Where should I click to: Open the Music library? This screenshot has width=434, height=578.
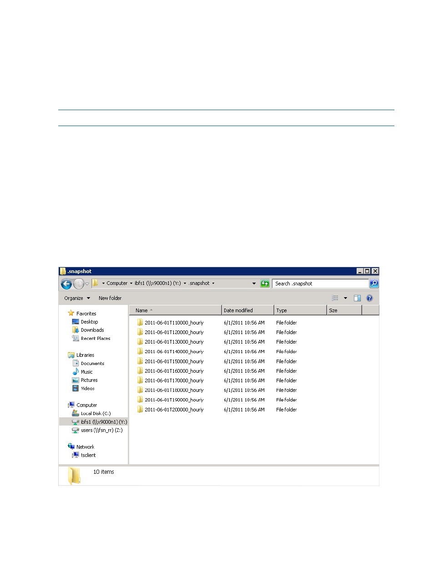pyautogui.click(x=86, y=372)
